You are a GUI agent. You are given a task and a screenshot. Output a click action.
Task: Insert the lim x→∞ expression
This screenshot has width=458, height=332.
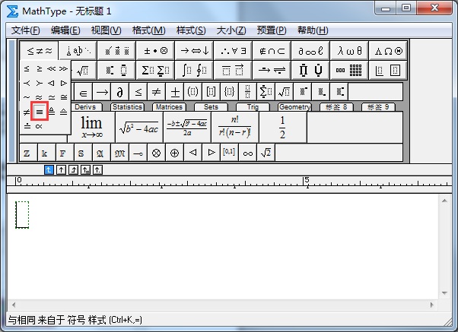click(91, 127)
